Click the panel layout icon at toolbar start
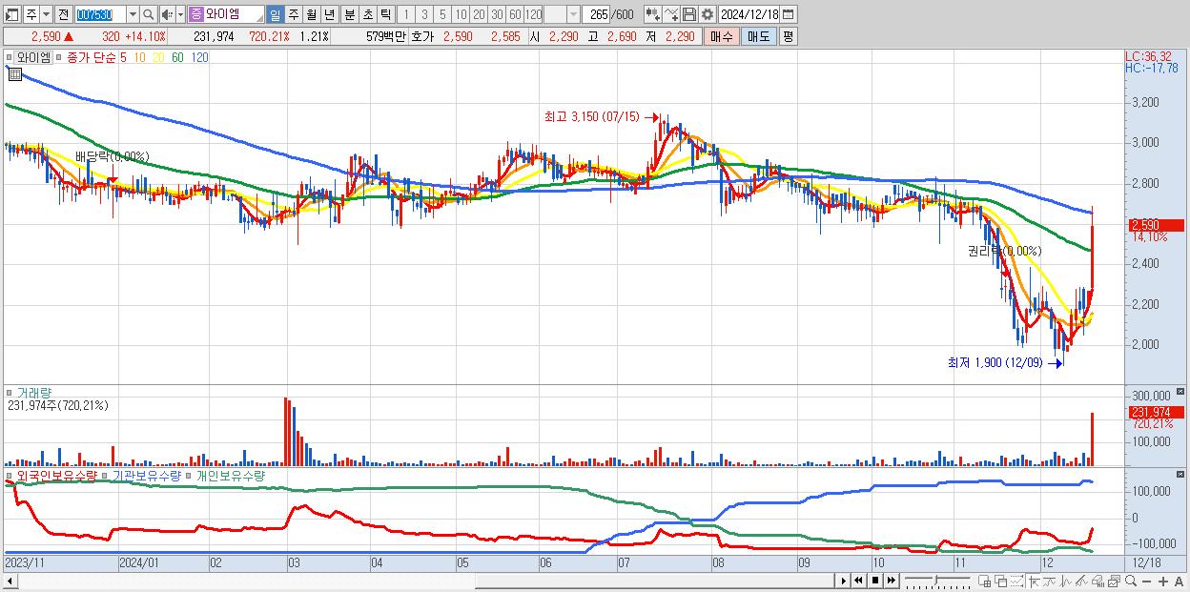Image resolution: width=1190 pixels, height=592 pixels. coord(11,14)
